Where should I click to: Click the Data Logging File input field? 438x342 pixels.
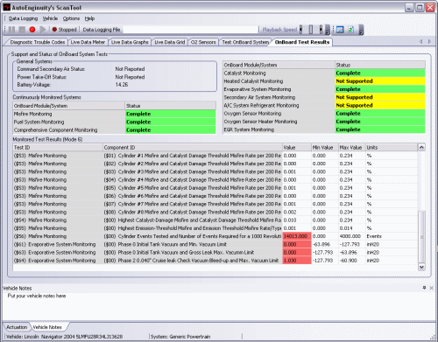tap(191, 30)
